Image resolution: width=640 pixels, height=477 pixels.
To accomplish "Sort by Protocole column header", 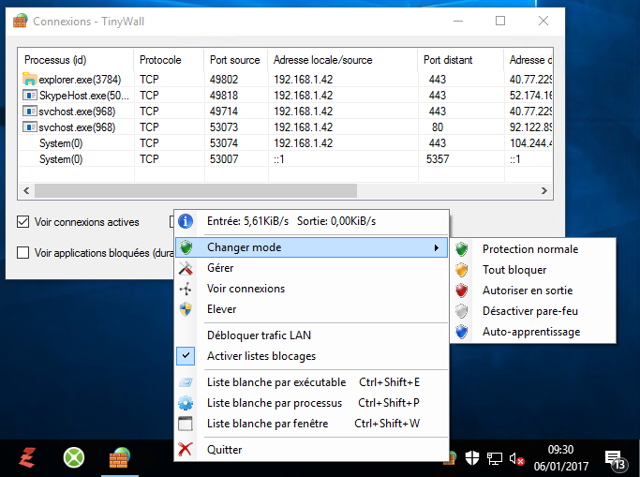I will click(x=169, y=60).
